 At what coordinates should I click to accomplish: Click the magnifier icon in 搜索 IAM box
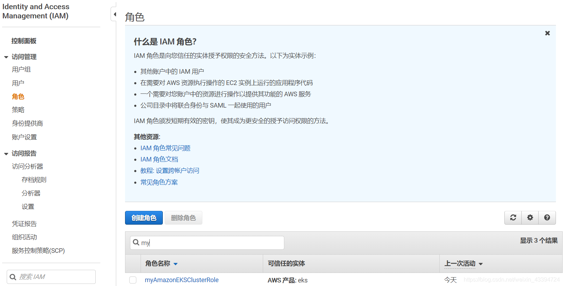13,277
